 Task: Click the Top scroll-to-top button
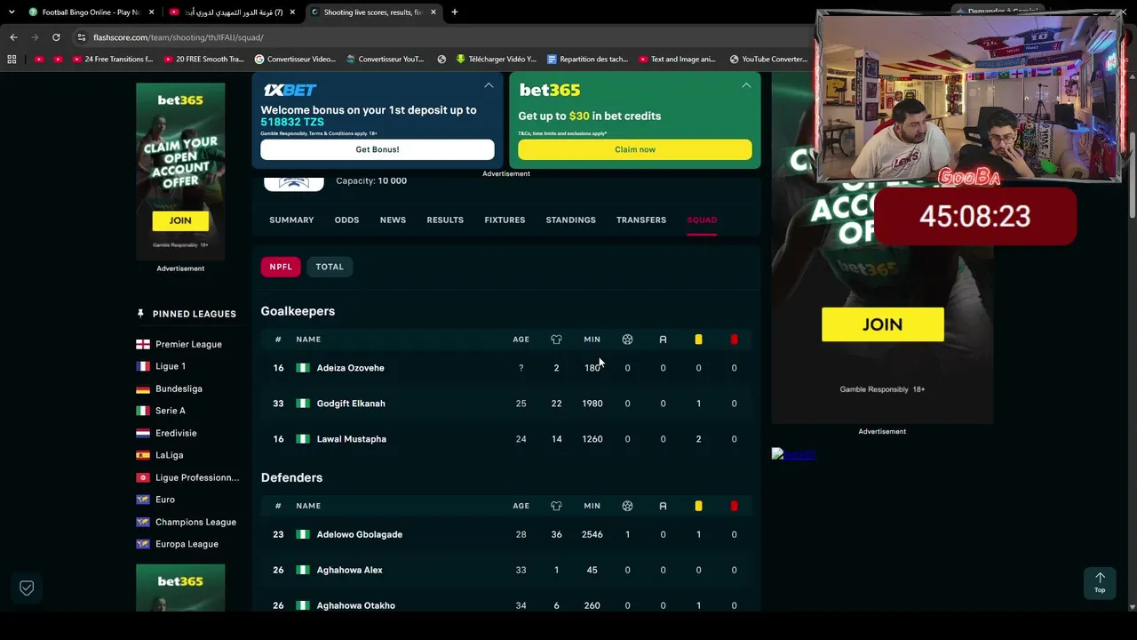tap(1100, 582)
